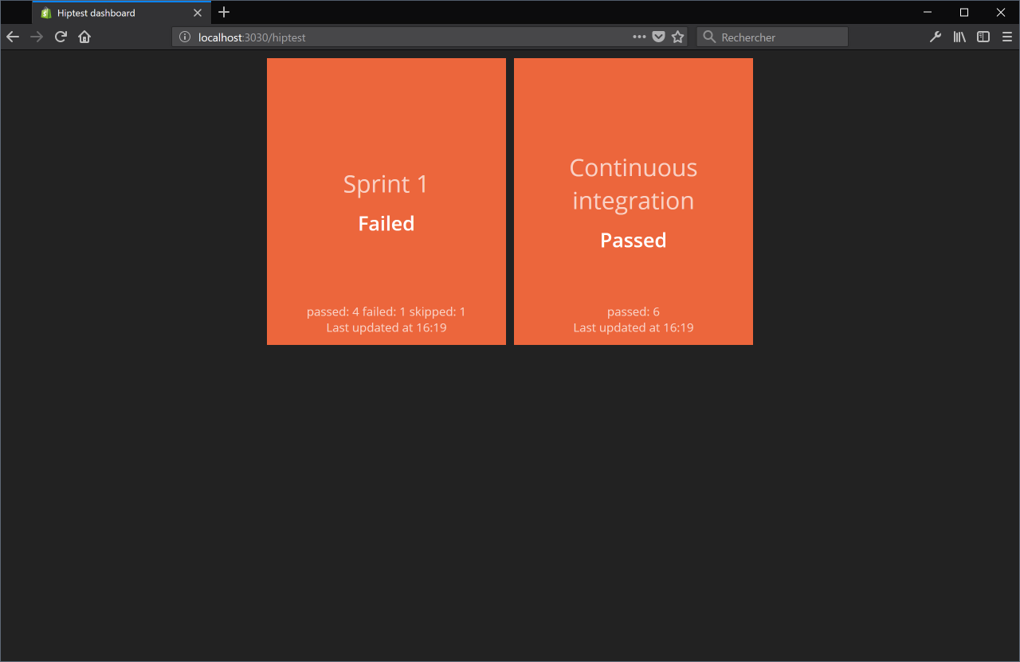Maximize the Firefox window
1020x662 pixels.
click(964, 12)
